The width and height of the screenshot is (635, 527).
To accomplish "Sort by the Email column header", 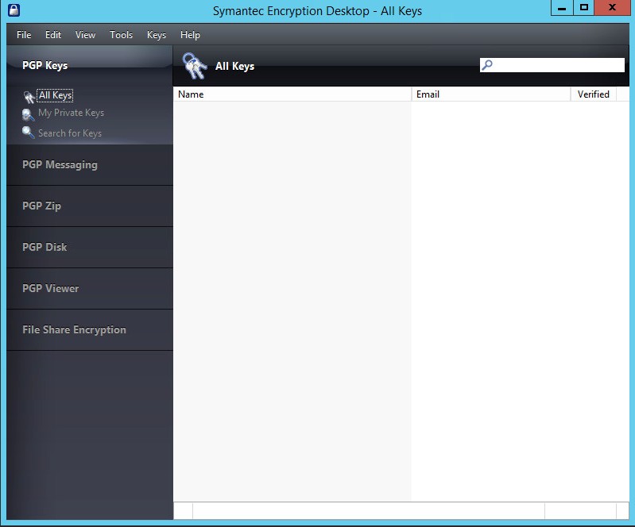I will tap(491, 94).
